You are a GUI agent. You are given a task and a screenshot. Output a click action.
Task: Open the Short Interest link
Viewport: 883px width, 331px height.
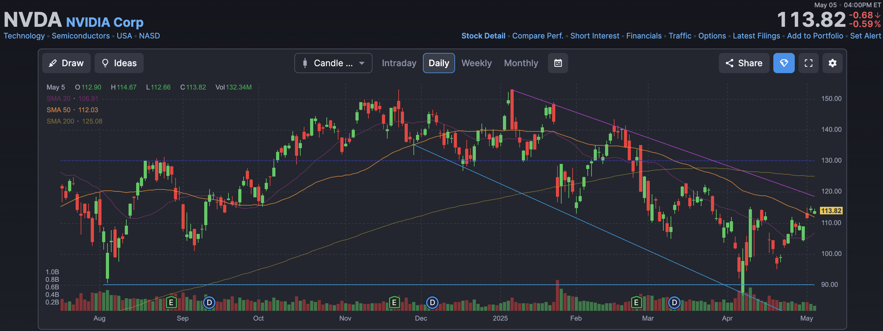(x=595, y=36)
